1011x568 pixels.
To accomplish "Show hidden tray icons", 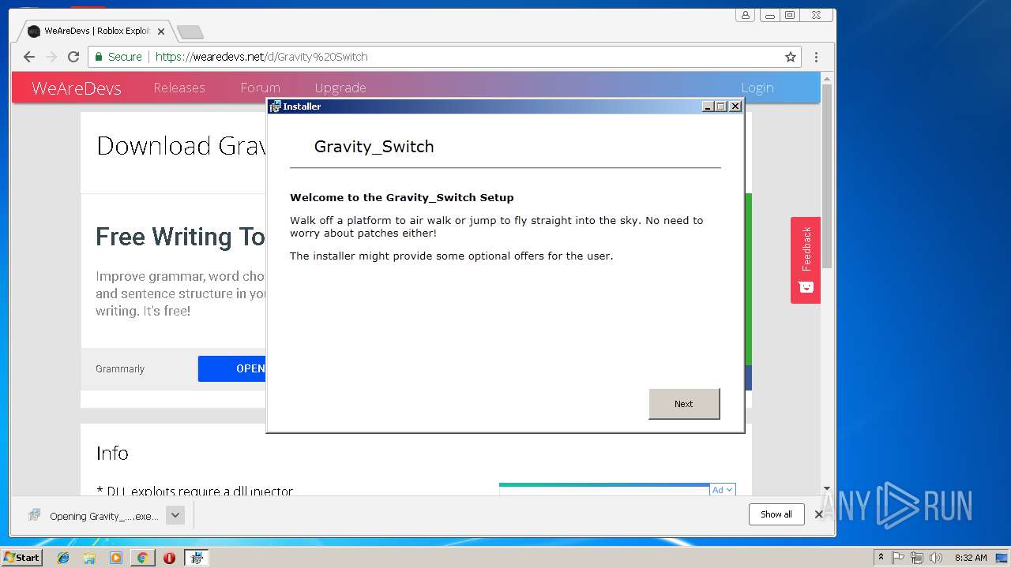I will [x=881, y=557].
